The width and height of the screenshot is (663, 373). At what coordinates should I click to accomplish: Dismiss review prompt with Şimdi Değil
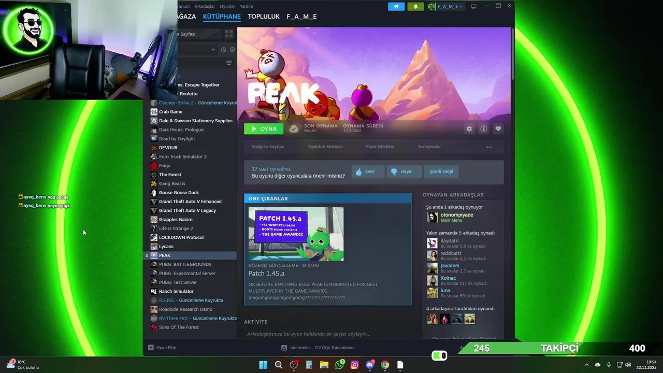(x=441, y=171)
